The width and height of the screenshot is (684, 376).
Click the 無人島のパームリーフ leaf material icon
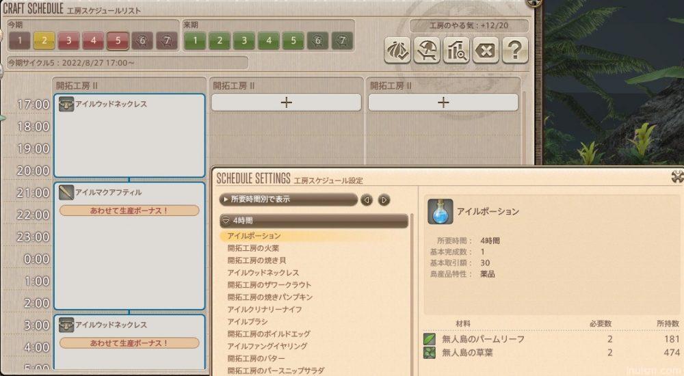(x=430, y=339)
